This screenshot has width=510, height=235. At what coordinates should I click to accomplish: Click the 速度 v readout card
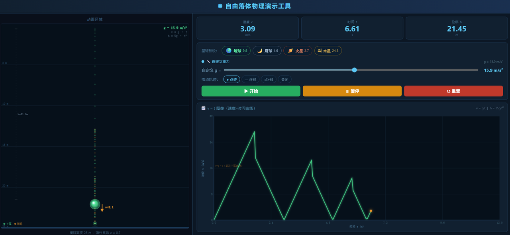[x=247, y=28]
